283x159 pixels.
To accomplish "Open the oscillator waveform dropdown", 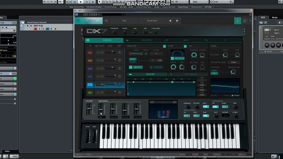I will (136, 53).
